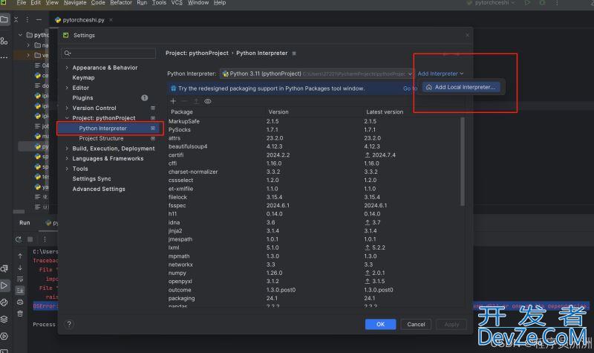
Task: Click the Uninstall package minus icon
Action: pos(184,101)
